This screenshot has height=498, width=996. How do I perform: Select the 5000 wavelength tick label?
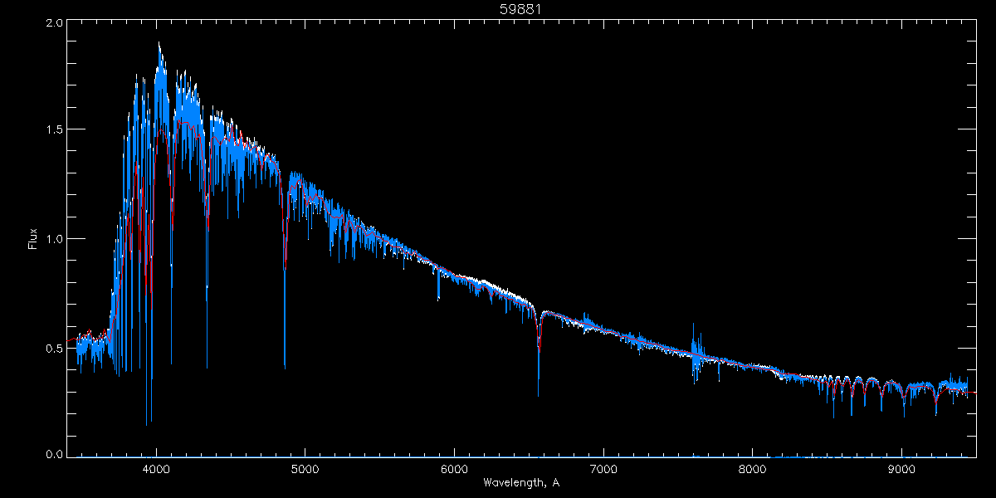[x=305, y=468]
